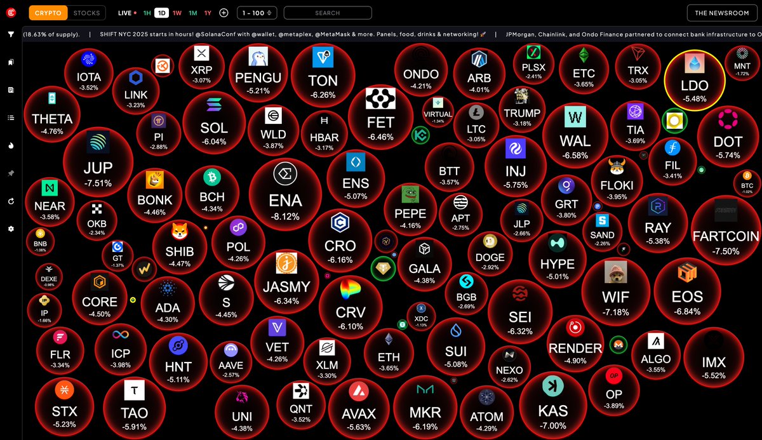Image resolution: width=762 pixels, height=440 pixels.
Task: Click the INJ -5.75% bubble
Action: coord(515,165)
